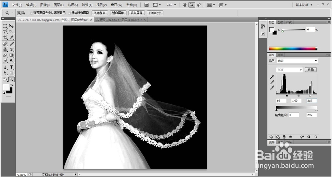Click the zoom out mode icon

click(x=23, y=13)
